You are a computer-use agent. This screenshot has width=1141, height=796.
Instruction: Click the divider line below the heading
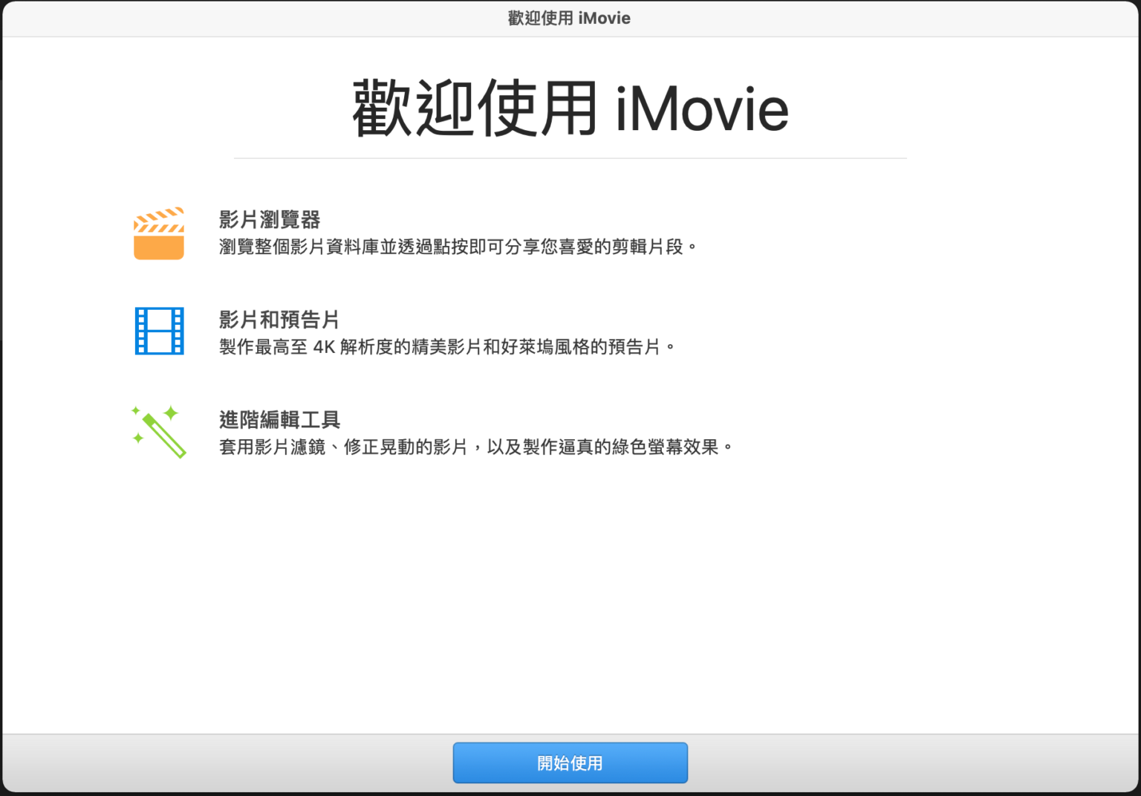pyautogui.click(x=570, y=158)
